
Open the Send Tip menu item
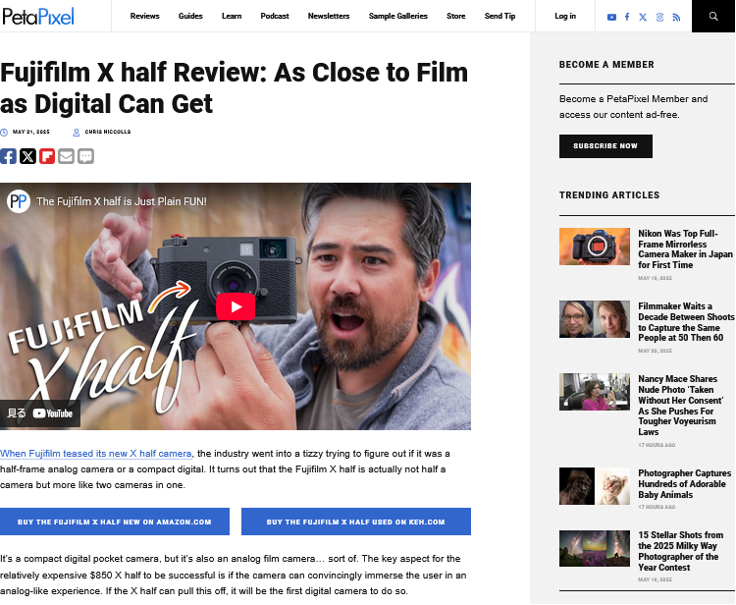tap(499, 16)
